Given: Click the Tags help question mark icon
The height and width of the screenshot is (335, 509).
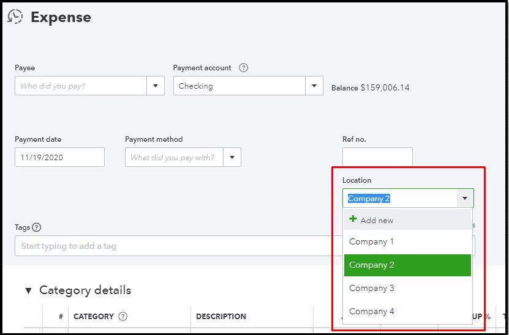Looking at the screenshot, I should [37, 227].
